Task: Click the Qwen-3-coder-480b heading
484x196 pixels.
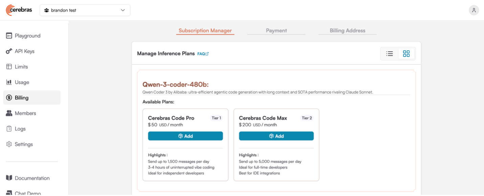Action: [176, 84]
